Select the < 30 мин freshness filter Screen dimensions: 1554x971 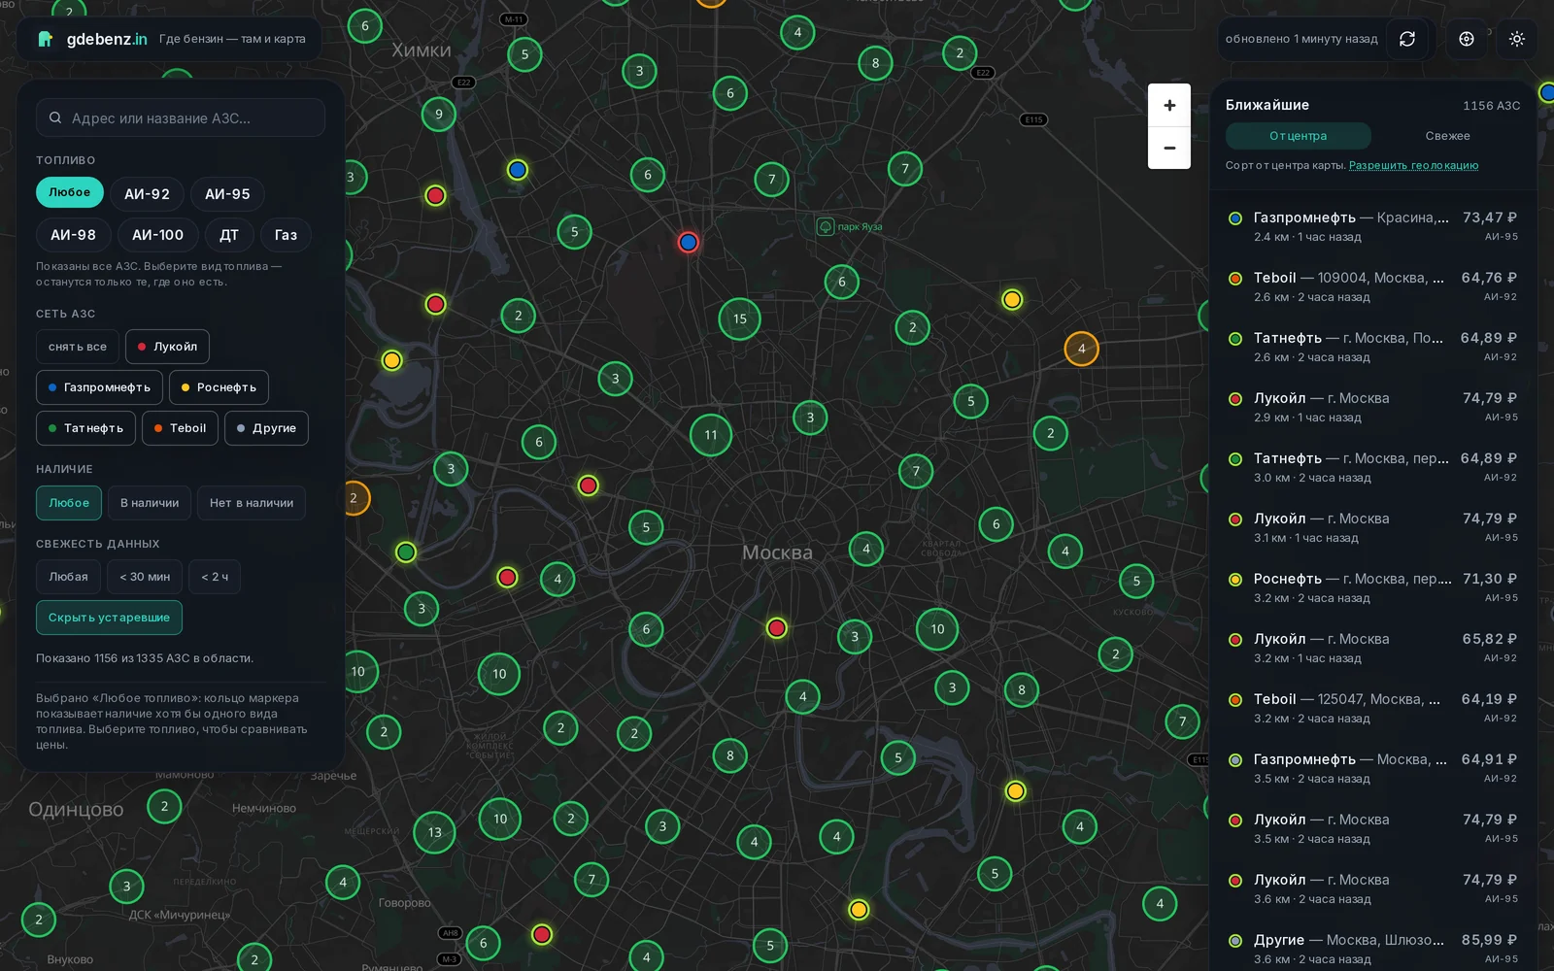(x=145, y=577)
